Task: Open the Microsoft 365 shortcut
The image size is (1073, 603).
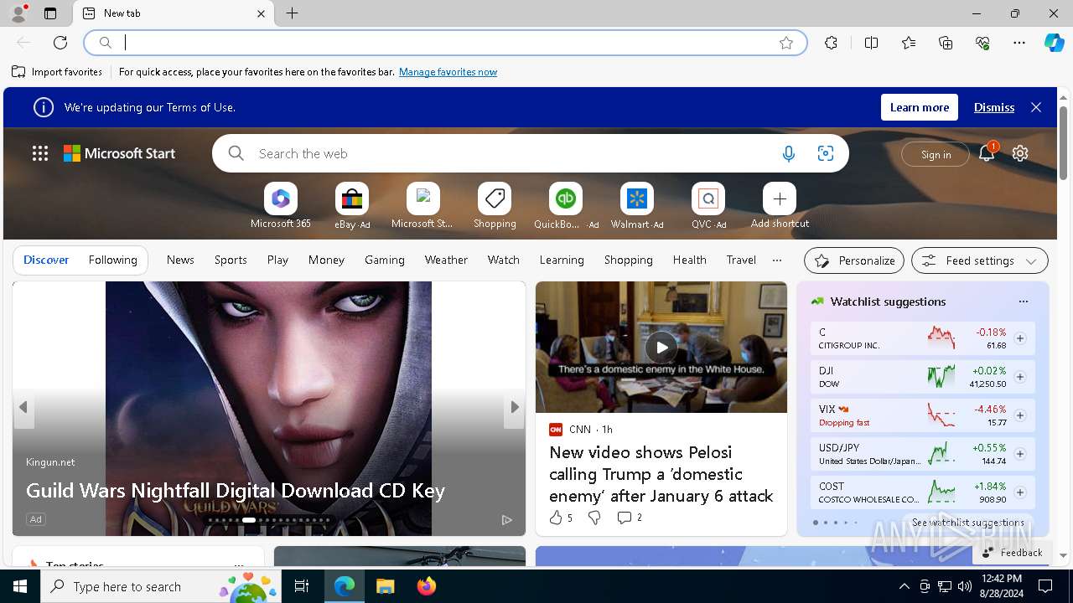Action: 280,199
